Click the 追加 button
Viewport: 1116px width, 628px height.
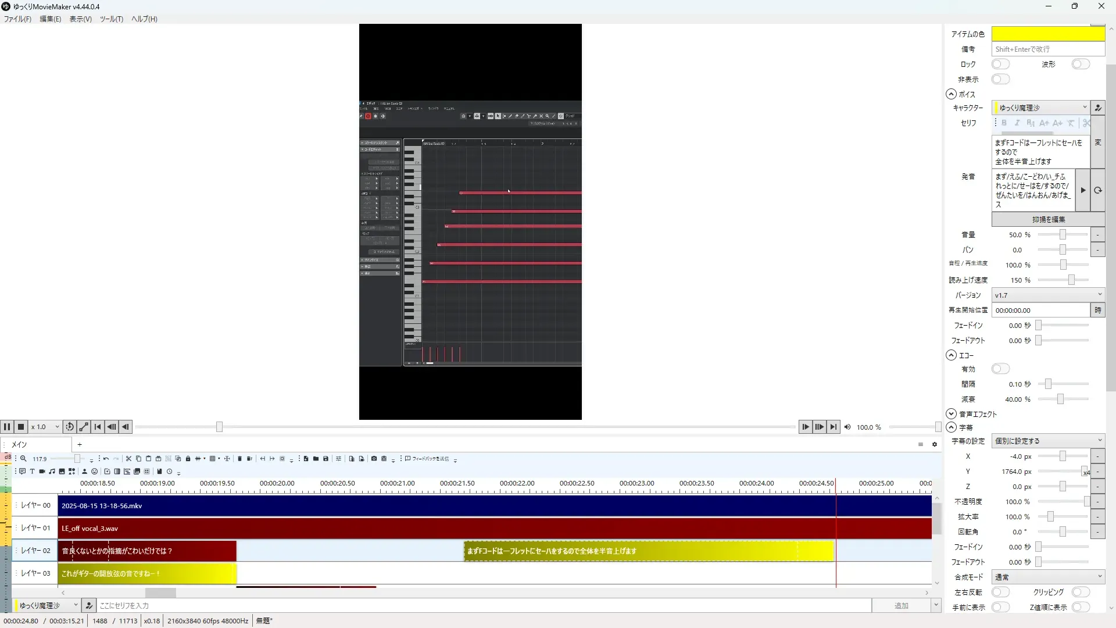pos(901,605)
